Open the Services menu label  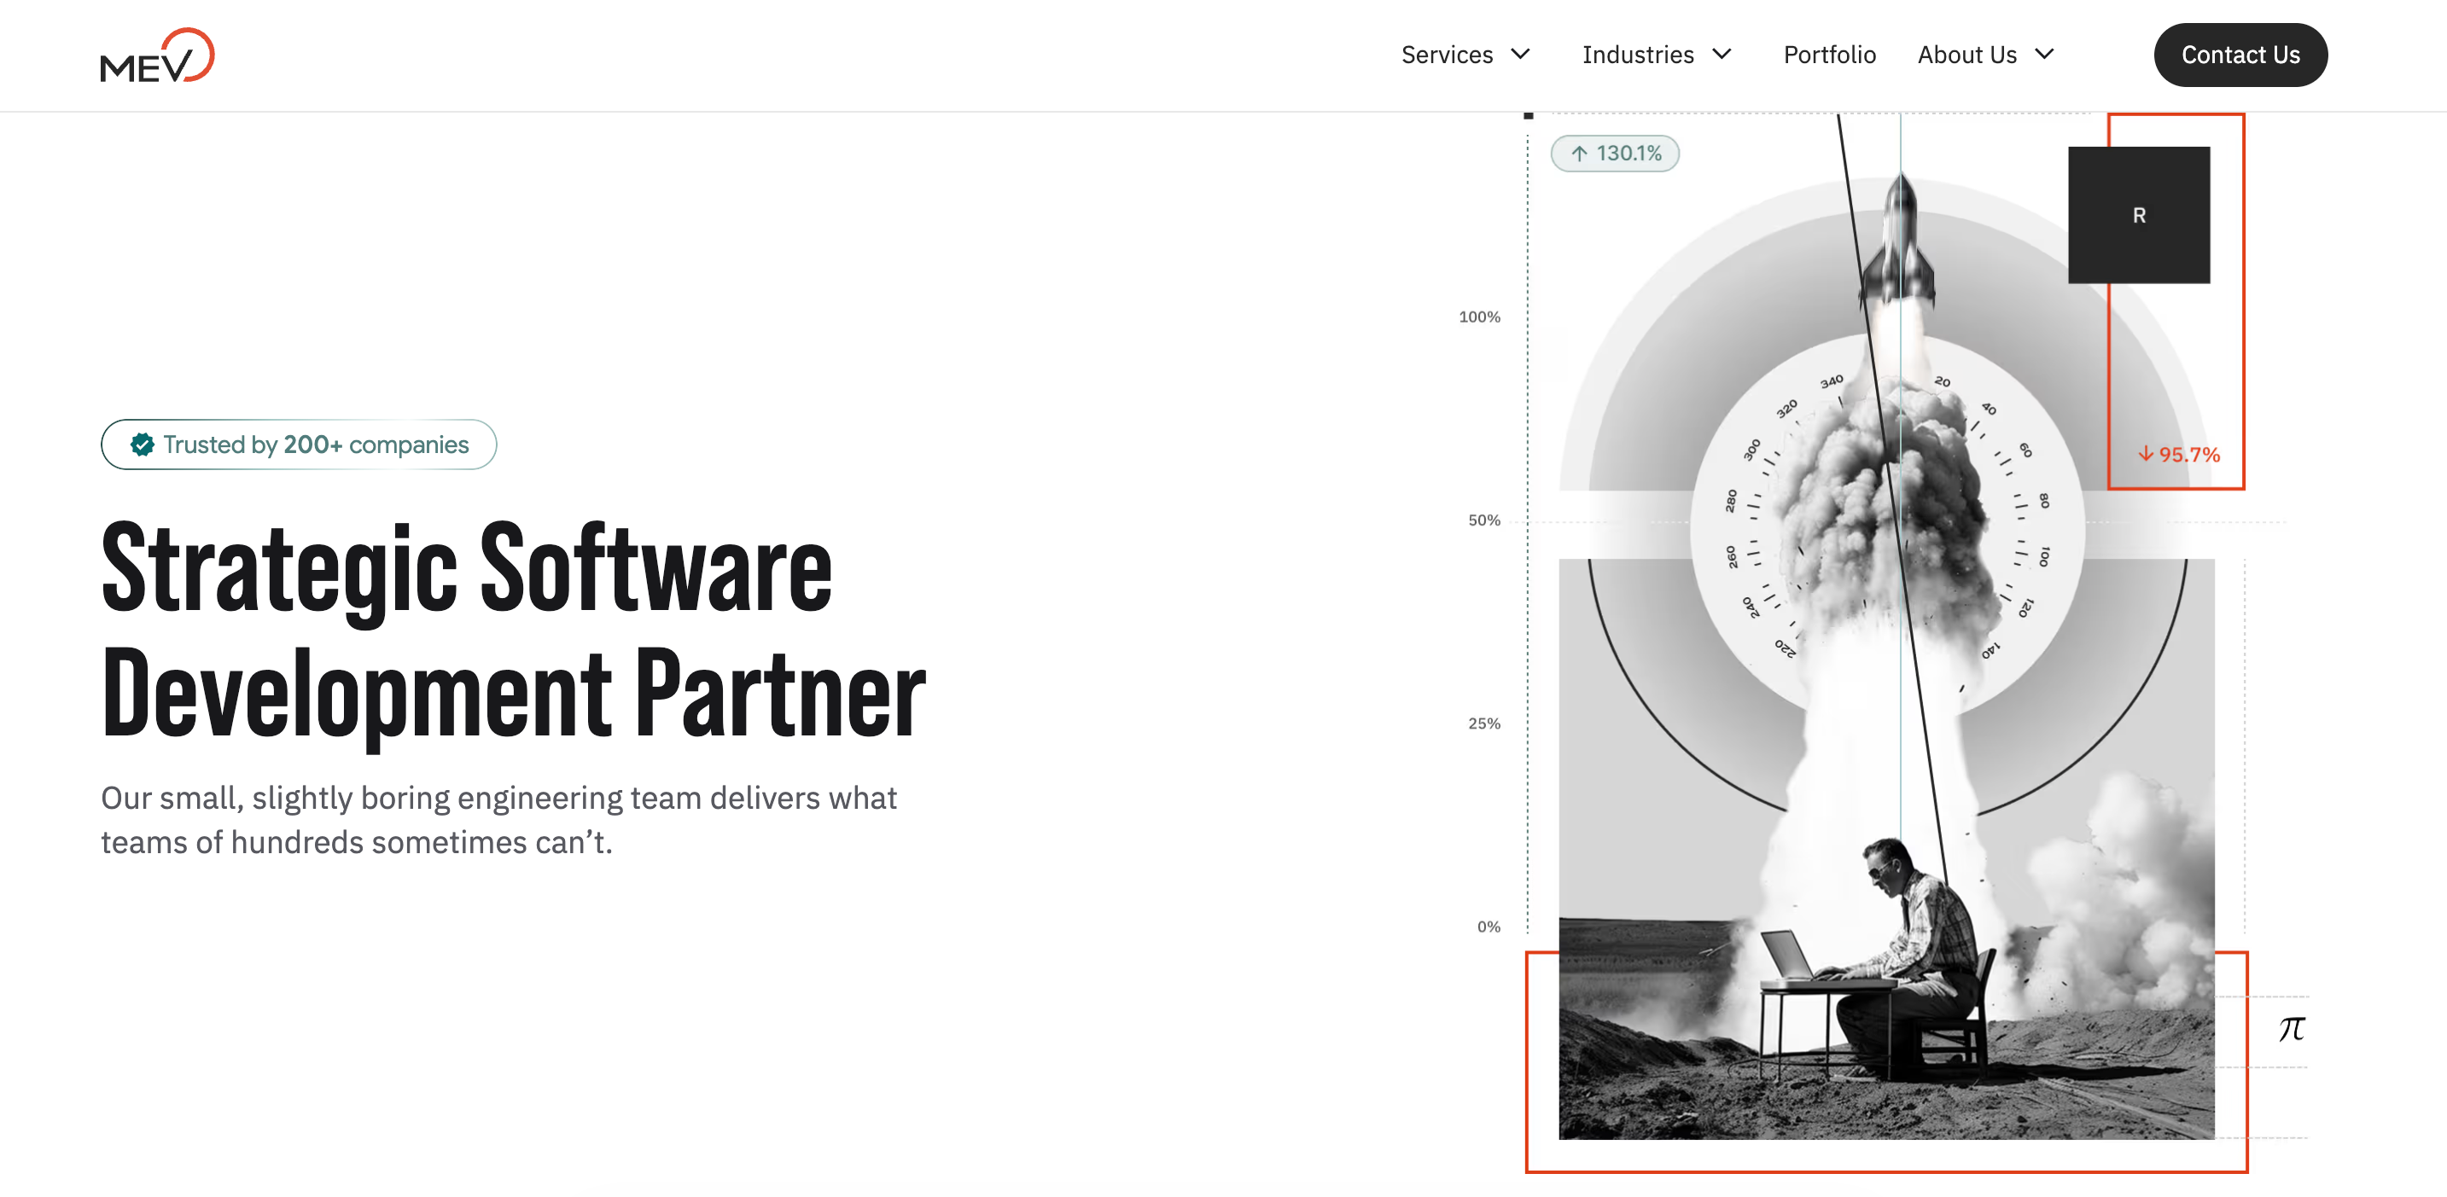pyautogui.click(x=1447, y=55)
